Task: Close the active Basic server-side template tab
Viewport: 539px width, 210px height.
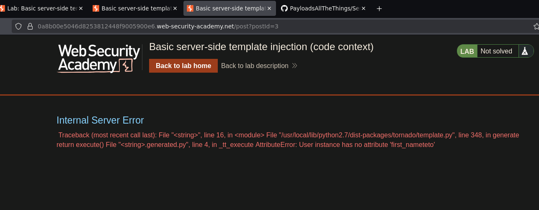Action: point(269,8)
